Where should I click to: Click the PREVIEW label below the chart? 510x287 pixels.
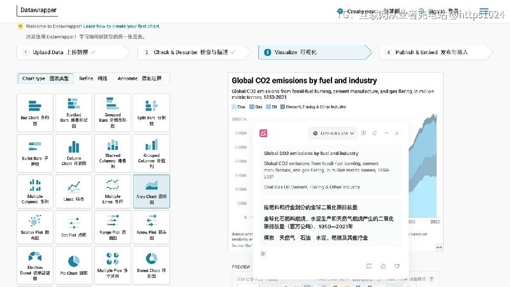[x=241, y=267]
